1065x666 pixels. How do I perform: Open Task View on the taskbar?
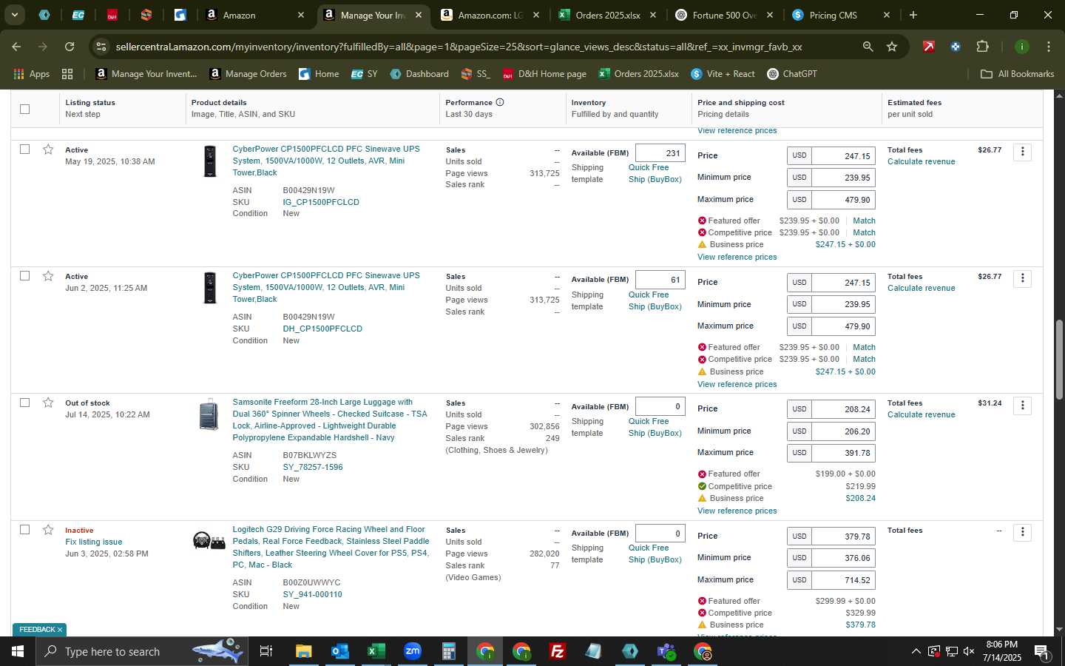266,651
